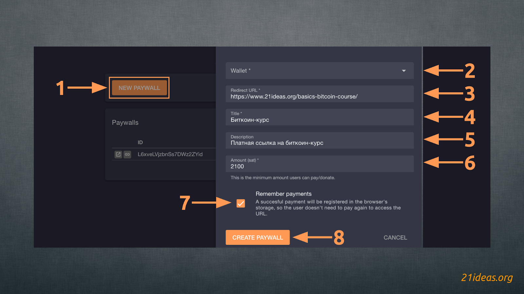Click the ID column header

[x=140, y=142]
